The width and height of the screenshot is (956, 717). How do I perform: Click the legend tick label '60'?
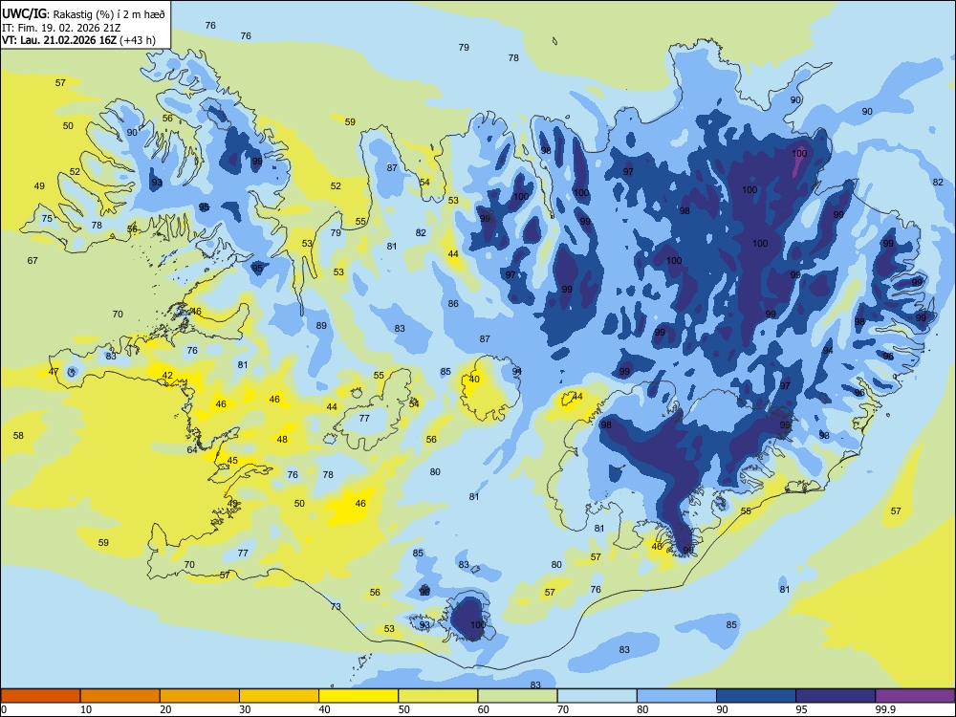[484, 709]
